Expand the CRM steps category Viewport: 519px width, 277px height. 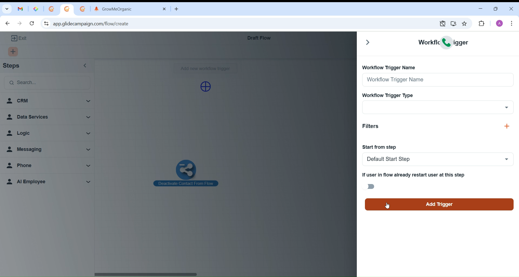click(48, 101)
